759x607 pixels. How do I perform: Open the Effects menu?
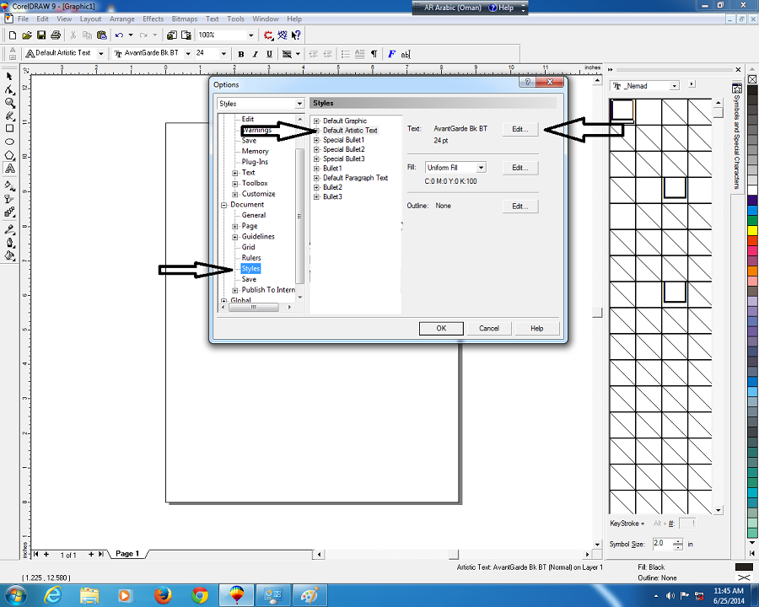click(153, 19)
